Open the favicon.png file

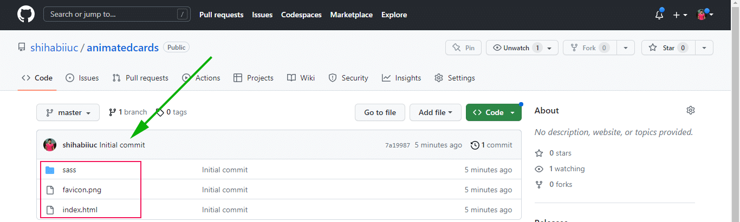point(82,190)
